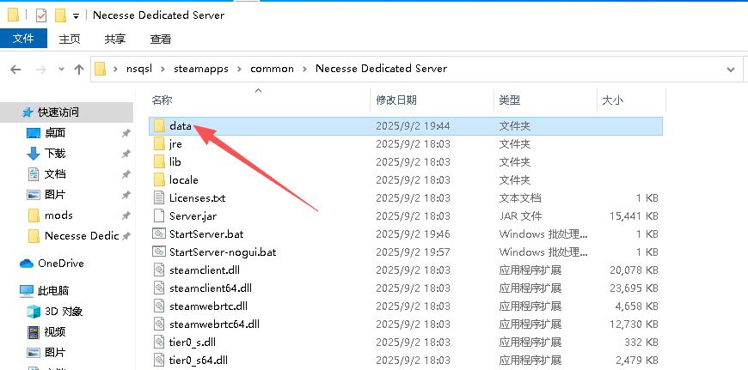Click the up-directory arrow button

(77, 69)
